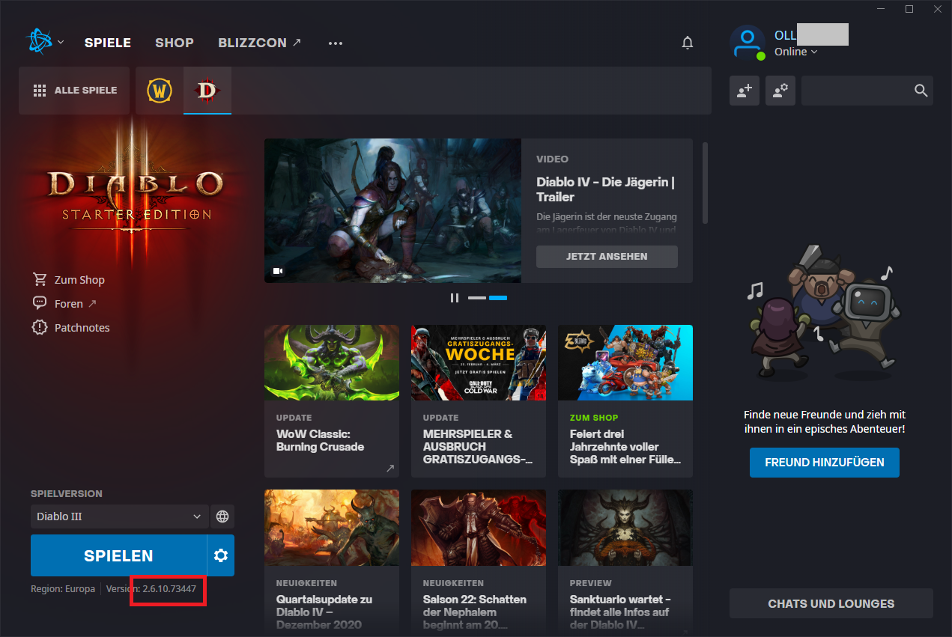Image resolution: width=952 pixels, height=637 pixels.
Task: Open the Online status dropdown
Action: point(795,52)
